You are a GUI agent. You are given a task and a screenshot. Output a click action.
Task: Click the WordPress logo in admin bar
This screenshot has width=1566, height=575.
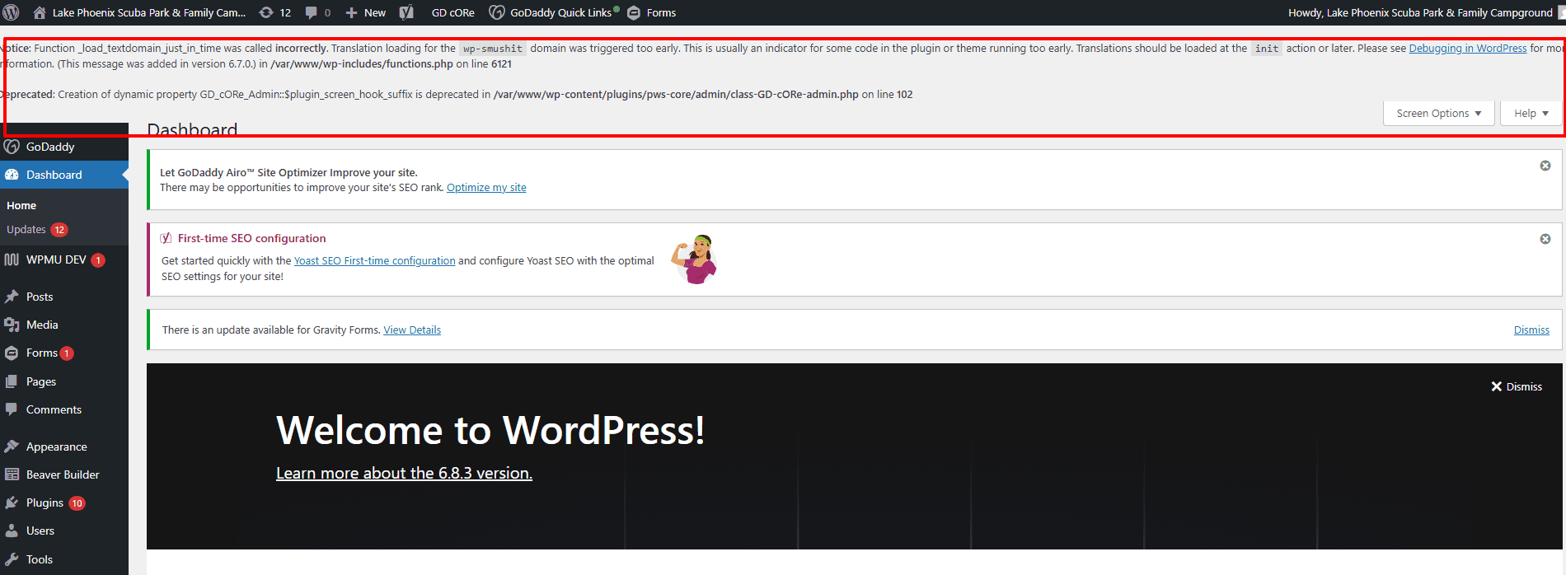(12, 12)
